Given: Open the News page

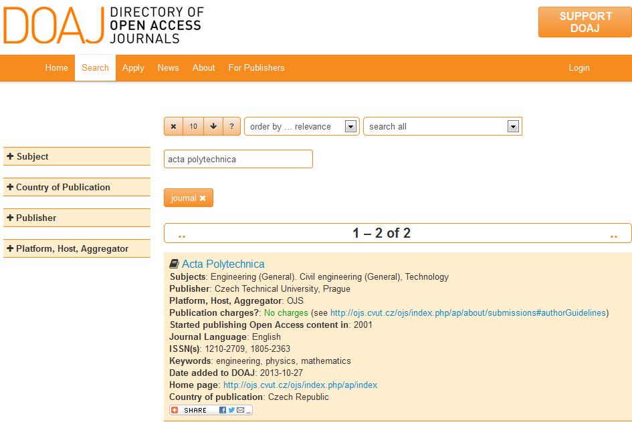Looking at the screenshot, I should (x=168, y=67).
